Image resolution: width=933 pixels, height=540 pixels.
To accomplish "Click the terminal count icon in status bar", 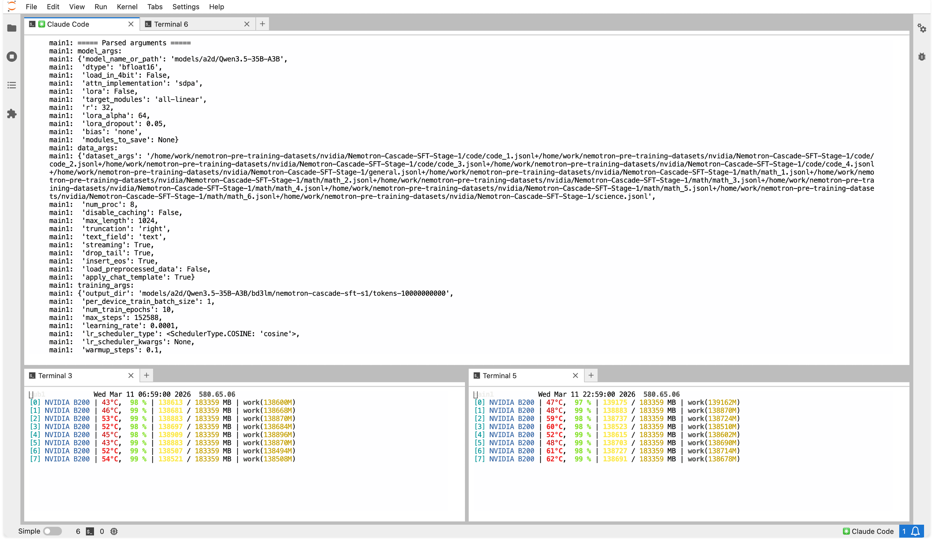I will coord(90,531).
